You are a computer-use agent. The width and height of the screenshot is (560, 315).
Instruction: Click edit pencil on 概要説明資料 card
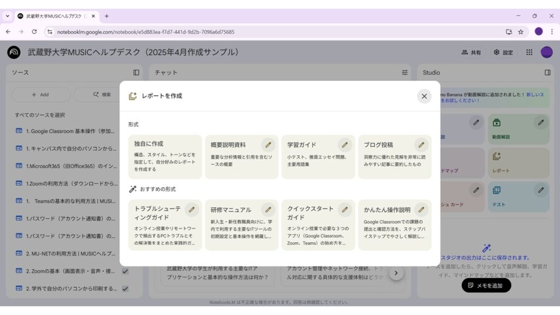(268, 145)
